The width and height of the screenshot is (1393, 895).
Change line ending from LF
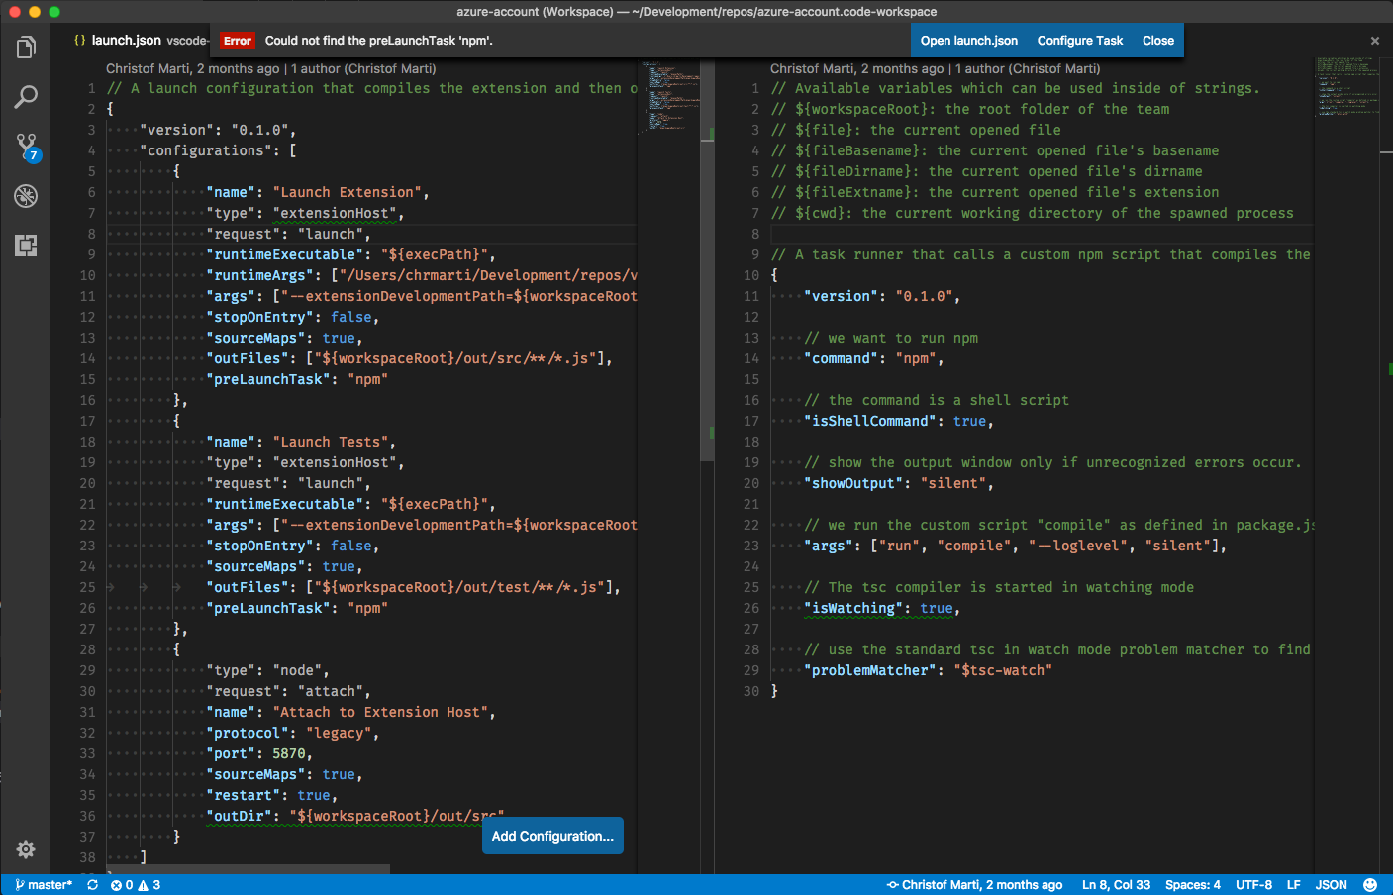[1294, 884]
